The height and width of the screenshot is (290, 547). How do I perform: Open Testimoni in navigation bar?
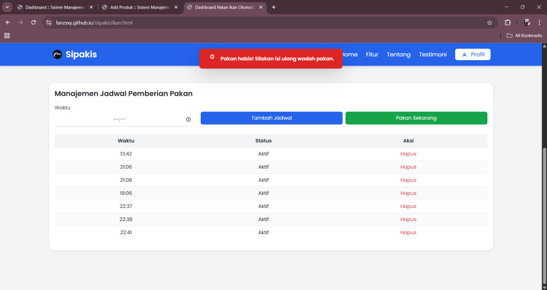click(432, 54)
